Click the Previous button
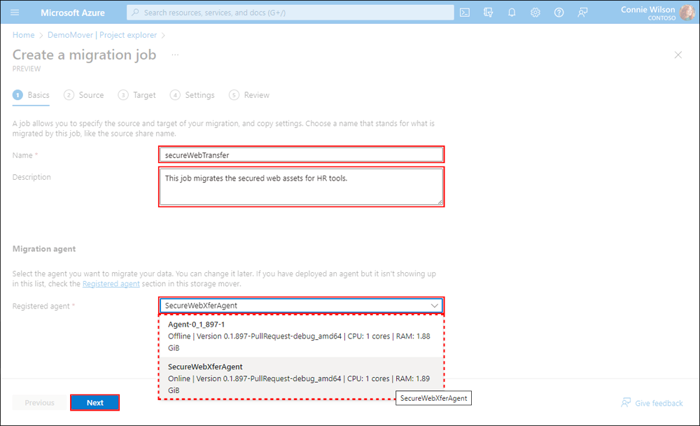The height and width of the screenshot is (426, 700). (x=40, y=402)
